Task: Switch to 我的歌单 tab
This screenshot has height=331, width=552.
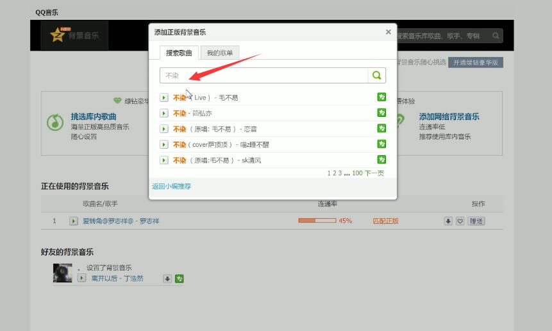Action: [220, 53]
